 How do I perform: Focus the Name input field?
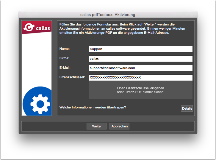(141, 49)
